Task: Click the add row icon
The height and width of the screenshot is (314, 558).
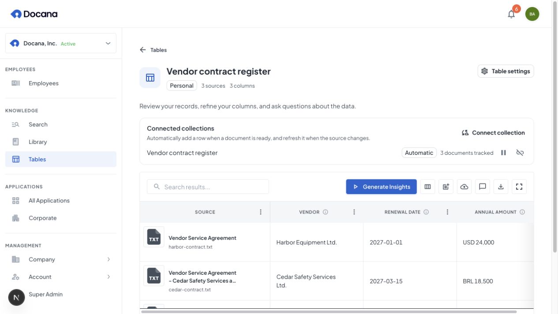Action: click(446, 187)
